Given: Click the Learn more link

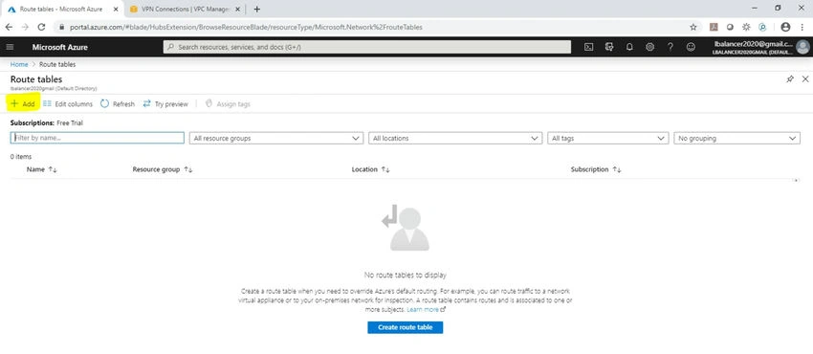Looking at the screenshot, I should tap(427, 309).
